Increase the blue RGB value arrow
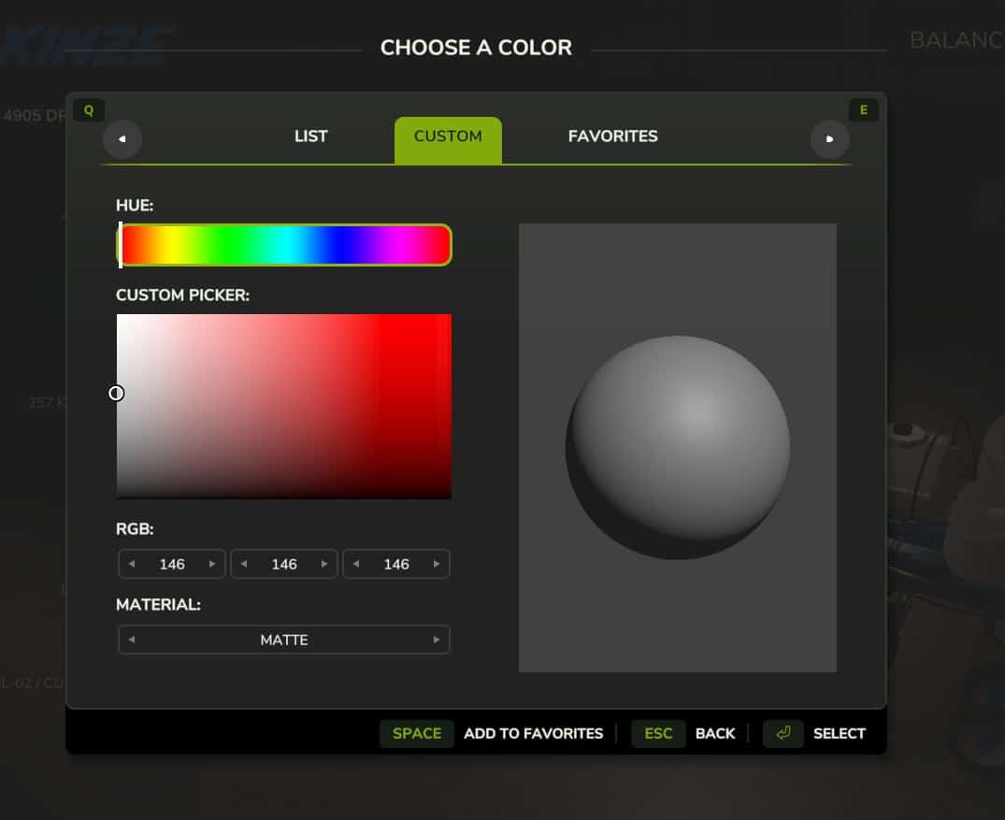 437,564
